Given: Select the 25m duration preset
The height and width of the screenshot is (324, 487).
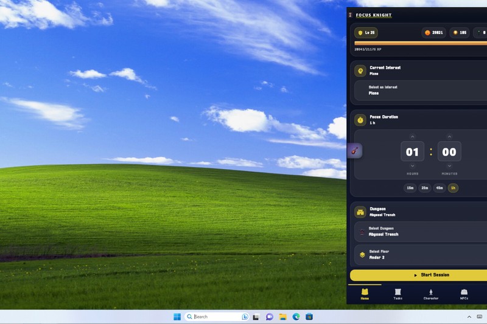Looking at the screenshot, I should click(x=425, y=188).
